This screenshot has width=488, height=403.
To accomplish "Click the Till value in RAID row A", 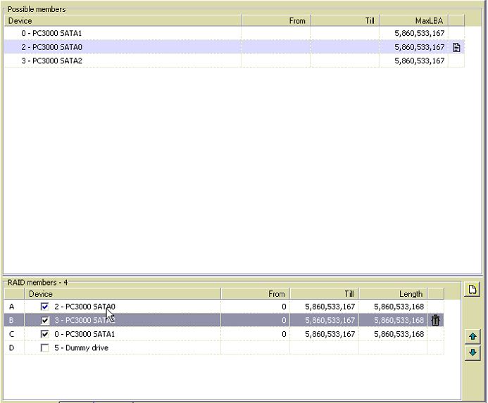I will [330, 307].
